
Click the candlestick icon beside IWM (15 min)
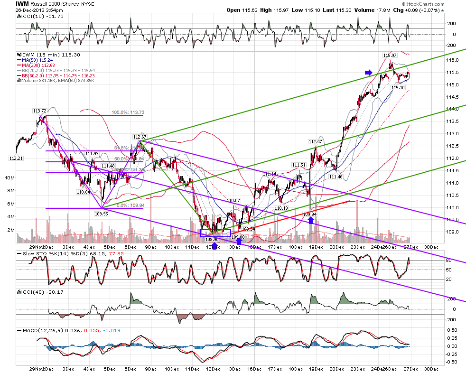pyautogui.click(x=19, y=55)
